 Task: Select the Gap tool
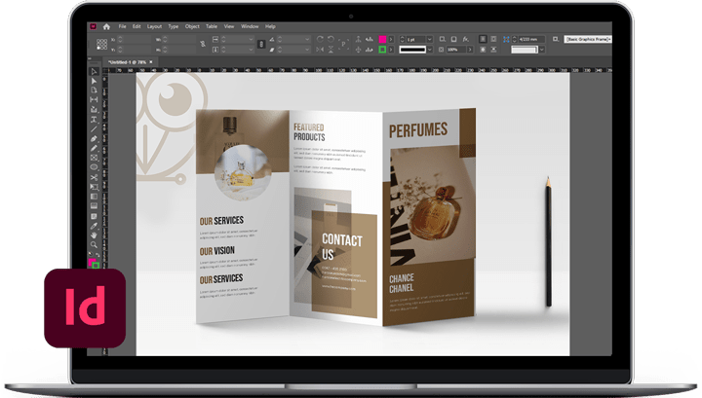(x=94, y=100)
